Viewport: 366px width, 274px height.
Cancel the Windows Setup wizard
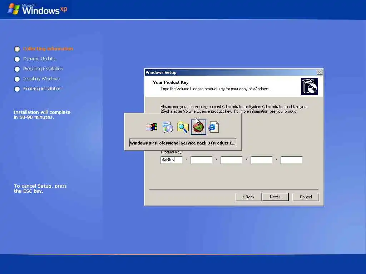click(306, 197)
